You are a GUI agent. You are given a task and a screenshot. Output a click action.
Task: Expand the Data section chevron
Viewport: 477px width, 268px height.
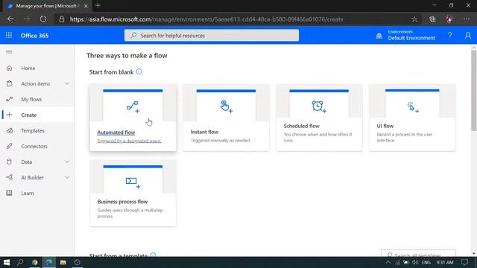tap(67, 162)
